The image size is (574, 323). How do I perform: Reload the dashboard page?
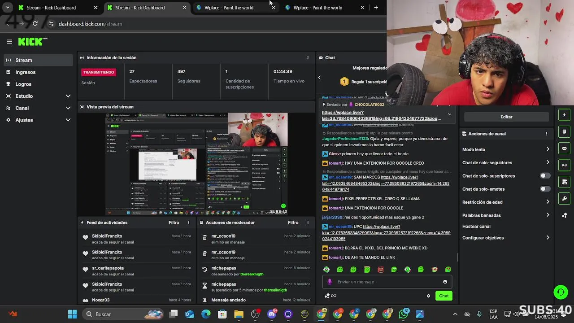35,24
